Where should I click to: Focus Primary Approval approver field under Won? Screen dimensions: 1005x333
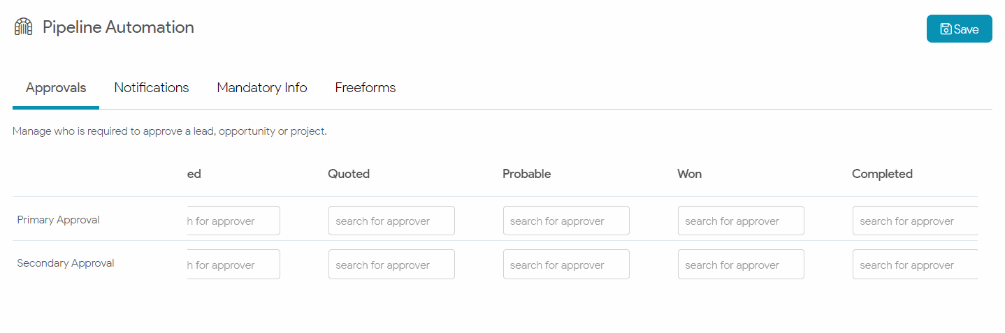point(741,221)
